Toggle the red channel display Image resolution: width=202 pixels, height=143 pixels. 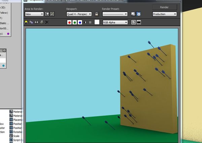[x=69, y=22]
